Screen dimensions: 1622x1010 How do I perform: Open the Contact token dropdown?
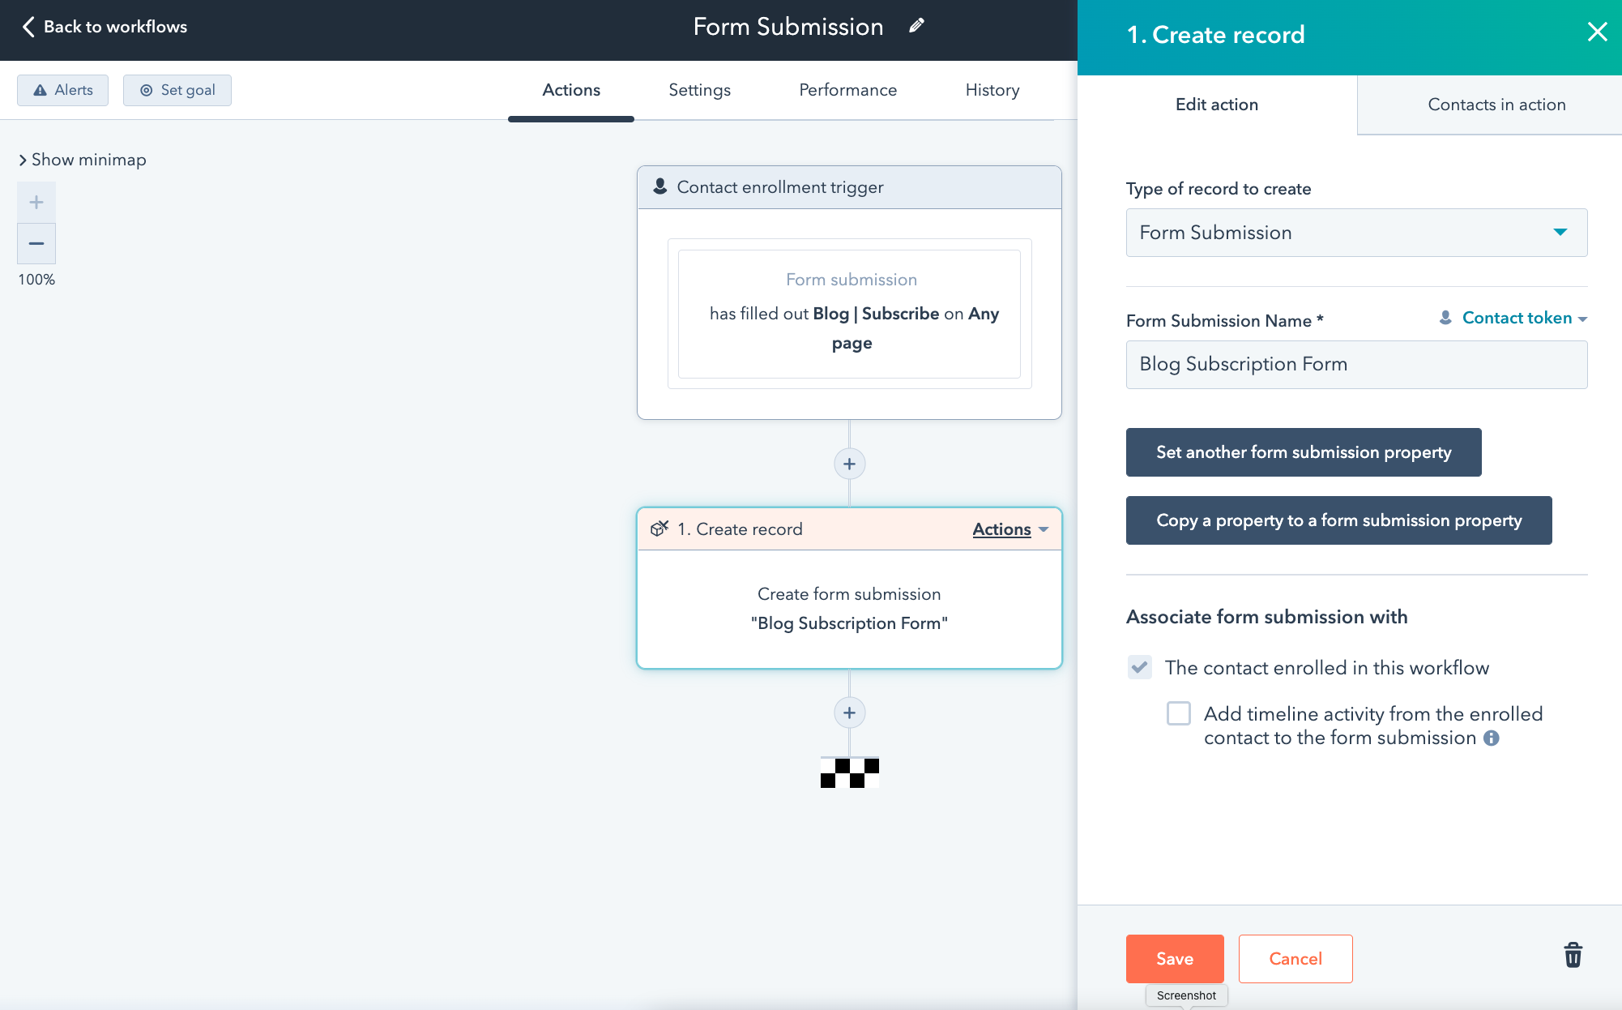[x=1516, y=319]
